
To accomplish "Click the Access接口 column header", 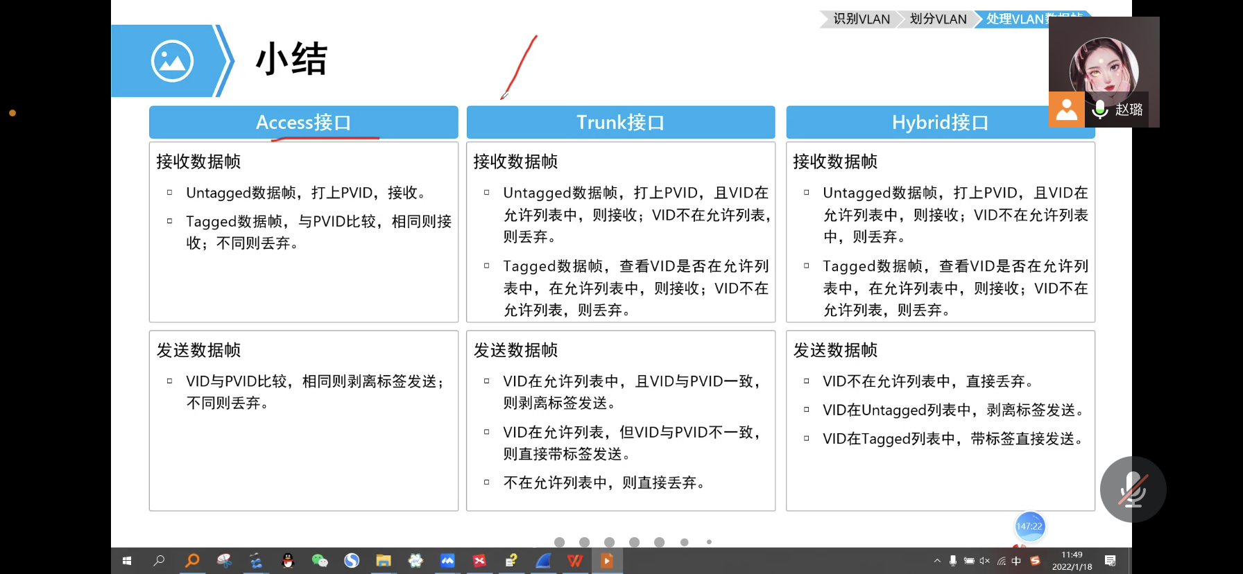I will [x=304, y=122].
